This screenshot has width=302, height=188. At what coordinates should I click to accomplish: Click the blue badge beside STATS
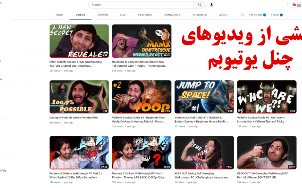point(281,15)
